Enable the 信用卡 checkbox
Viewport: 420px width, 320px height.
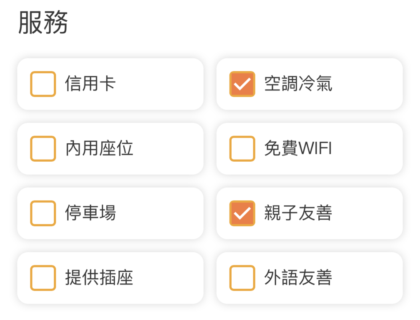coord(42,84)
